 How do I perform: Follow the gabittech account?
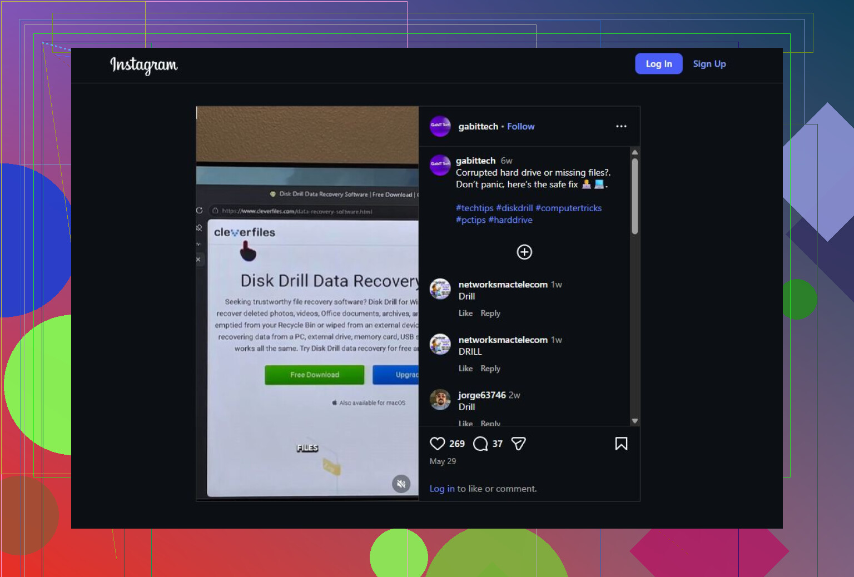tap(520, 126)
